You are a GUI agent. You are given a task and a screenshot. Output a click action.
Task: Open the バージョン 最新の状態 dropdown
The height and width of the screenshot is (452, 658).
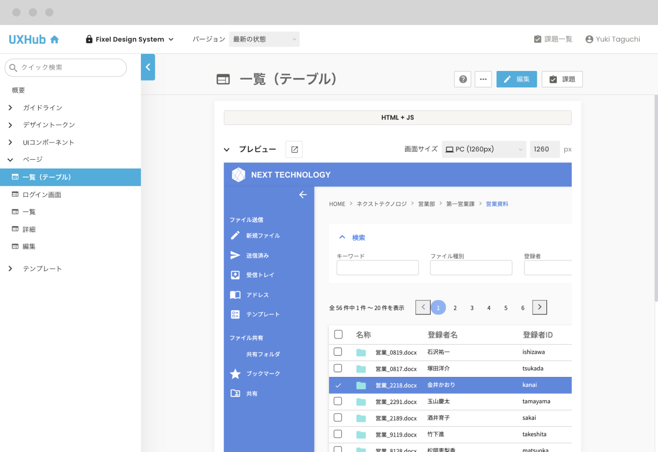264,39
